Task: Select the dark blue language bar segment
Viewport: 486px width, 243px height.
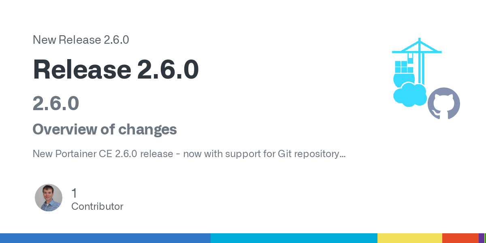Action: tap(105, 238)
